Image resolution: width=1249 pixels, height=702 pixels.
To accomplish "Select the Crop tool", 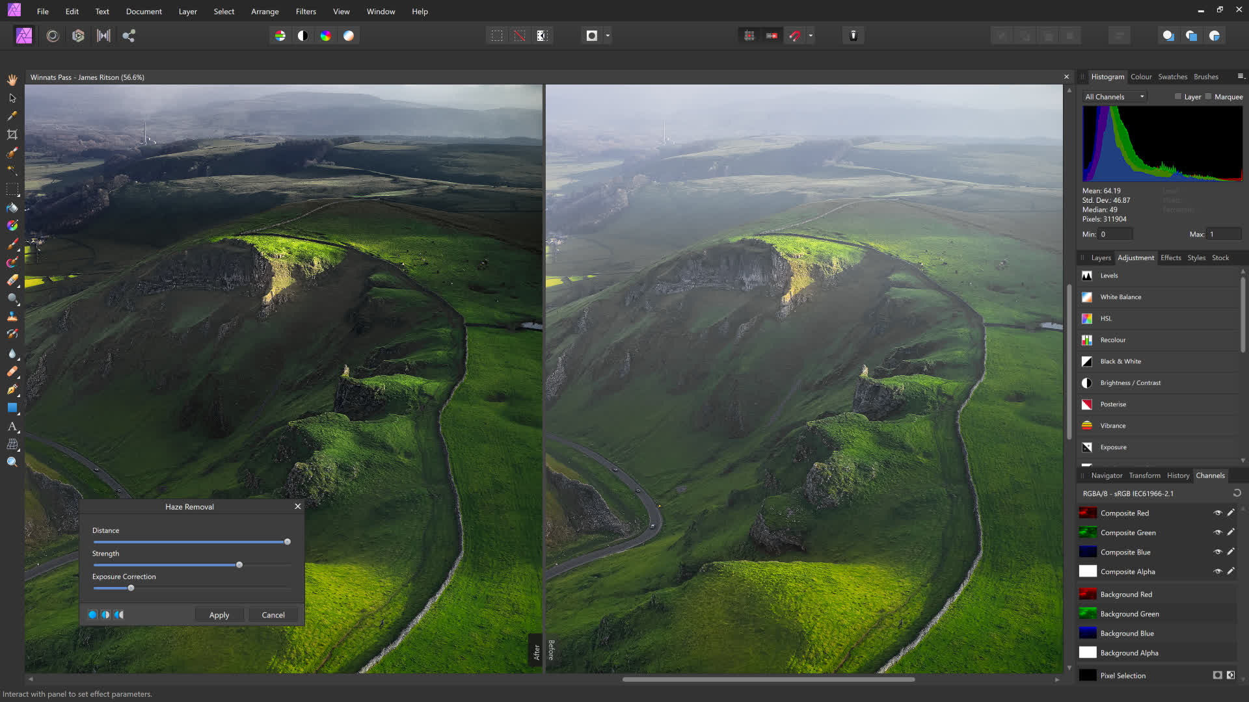I will (12, 135).
